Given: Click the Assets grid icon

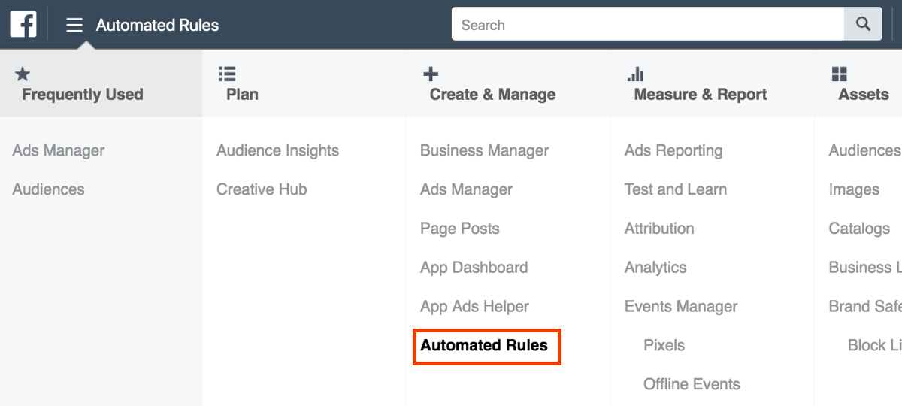Looking at the screenshot, I should pos(840,74).
